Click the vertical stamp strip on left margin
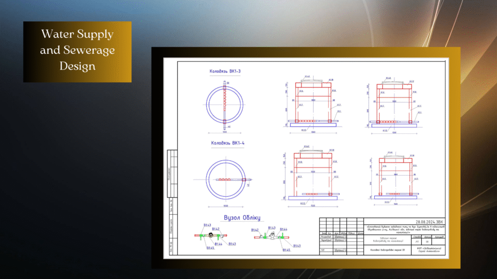 170,203
